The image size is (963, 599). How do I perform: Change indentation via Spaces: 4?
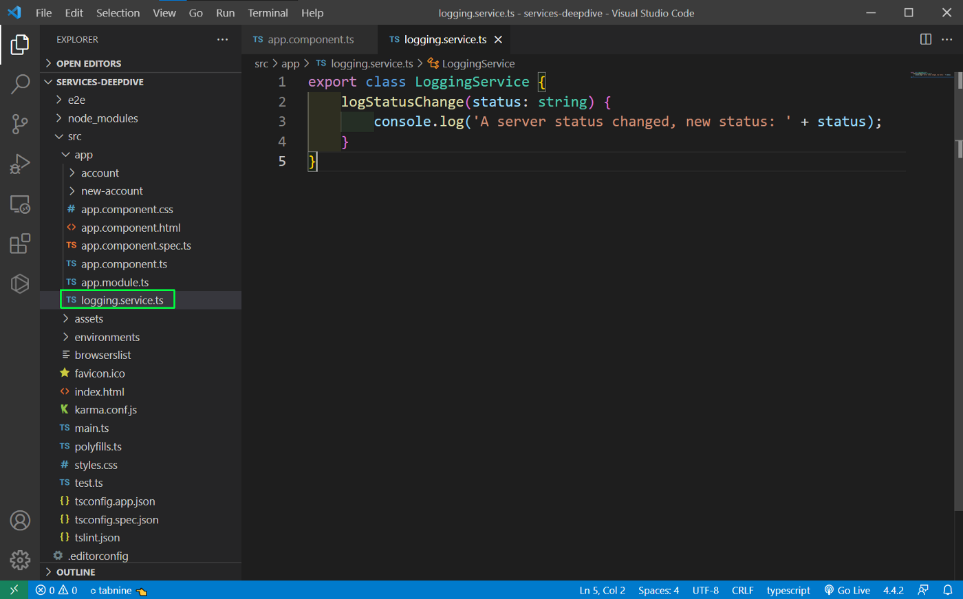pyautogui.click(x=658, y=590)
